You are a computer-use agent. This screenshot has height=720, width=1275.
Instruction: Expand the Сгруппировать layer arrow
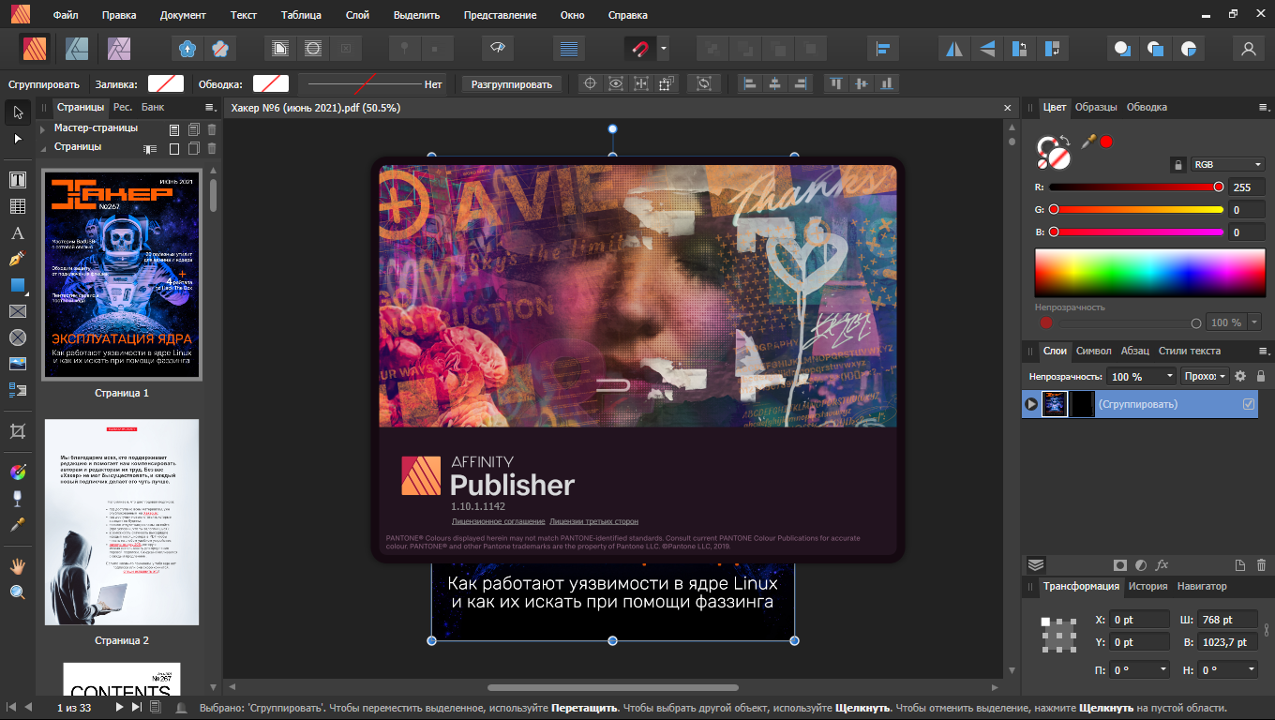click(1031, 404)
